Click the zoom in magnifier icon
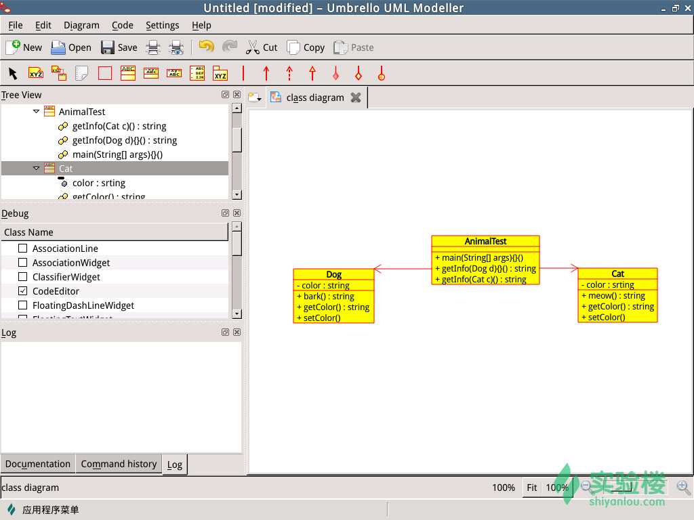Viewport: 694px width, 520px height. [x=683, y=487]
